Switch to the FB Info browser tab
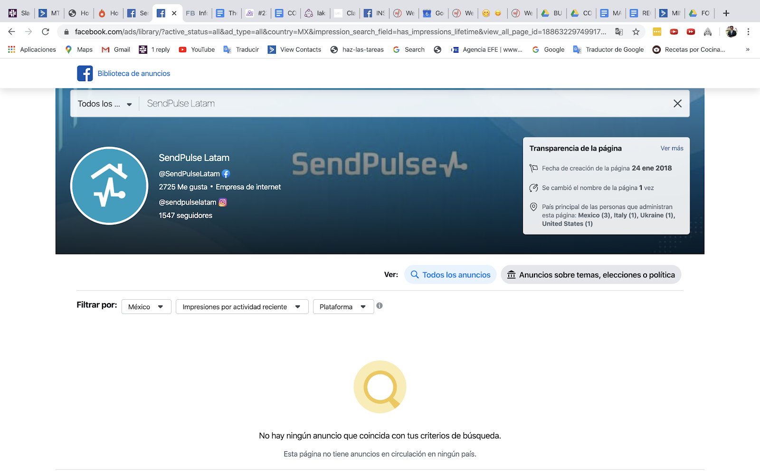This screenshot has width=760, height=475. click(x=197, y=13)
